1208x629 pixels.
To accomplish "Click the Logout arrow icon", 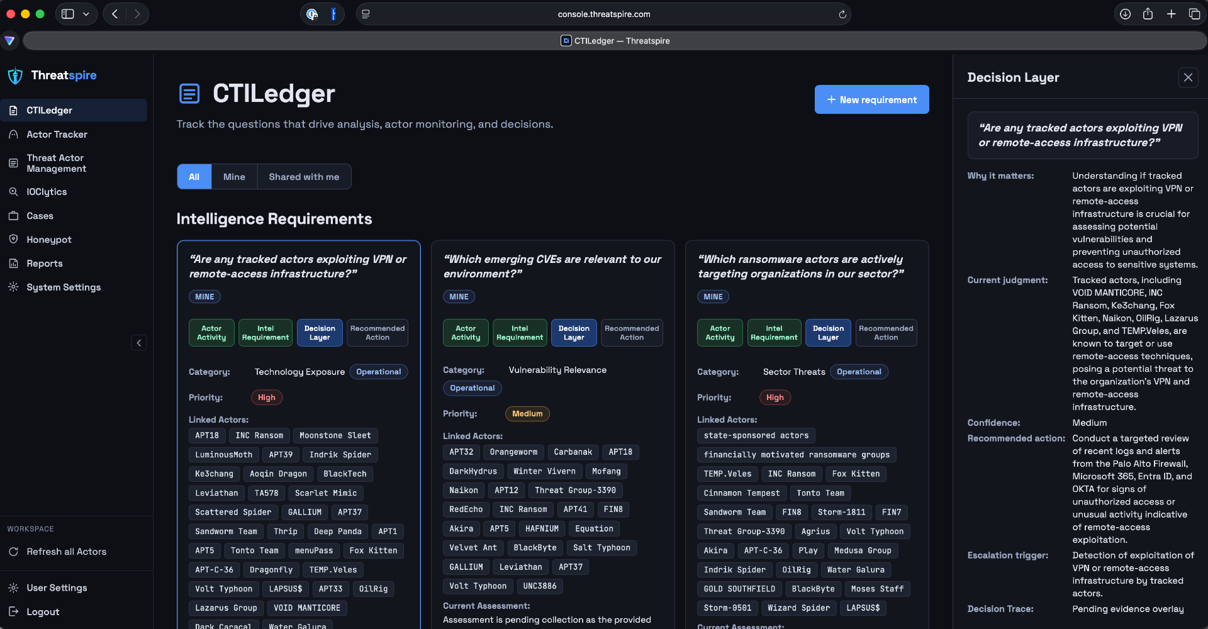I will point(13,612).
